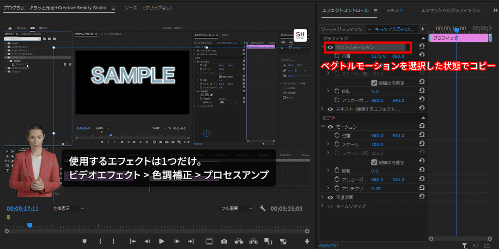Click the audio-only playback icon in Effect Controls
Screen dimensions: 499x249
click(x=476, y=246)
